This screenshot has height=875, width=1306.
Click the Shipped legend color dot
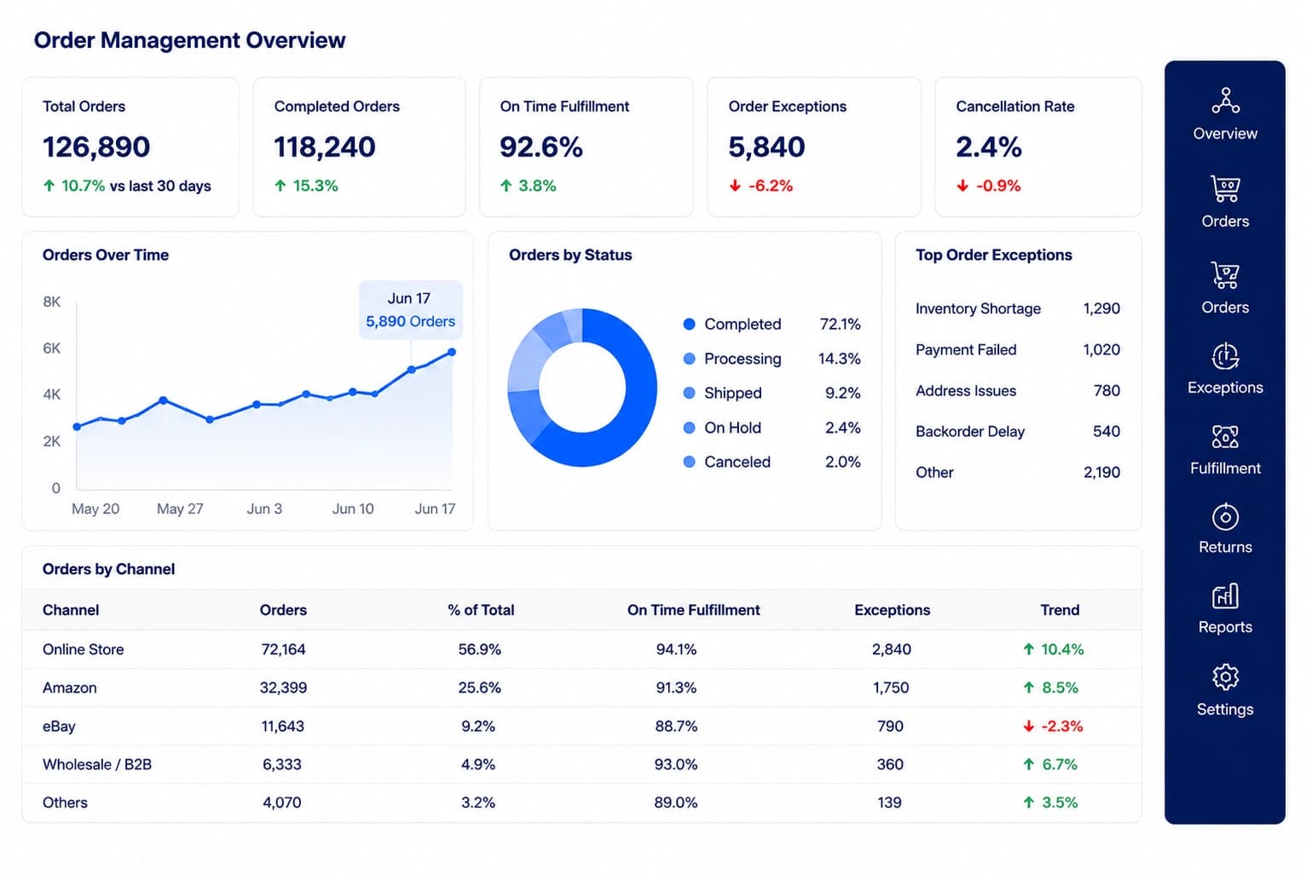[689, 393]
